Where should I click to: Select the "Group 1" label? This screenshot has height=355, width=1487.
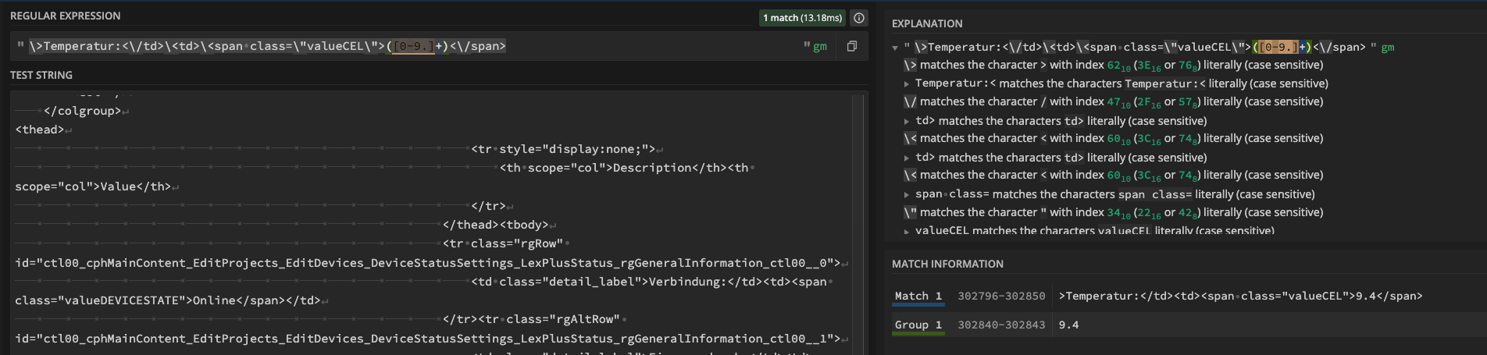point(918,325)
